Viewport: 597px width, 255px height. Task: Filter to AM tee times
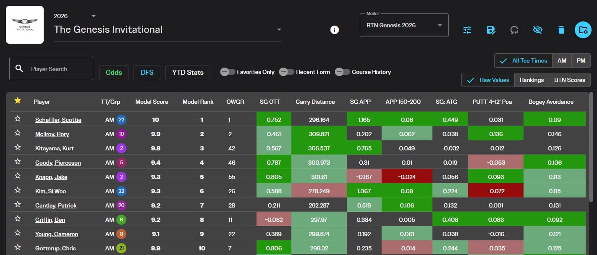562,60
